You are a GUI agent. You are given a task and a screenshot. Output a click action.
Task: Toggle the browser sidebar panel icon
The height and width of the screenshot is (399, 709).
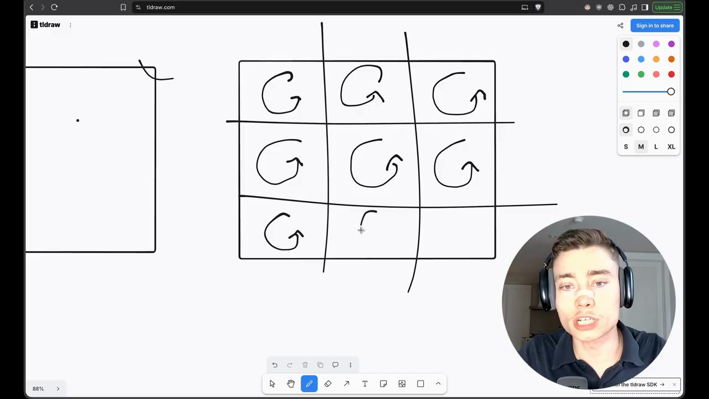tap(645, 7)
